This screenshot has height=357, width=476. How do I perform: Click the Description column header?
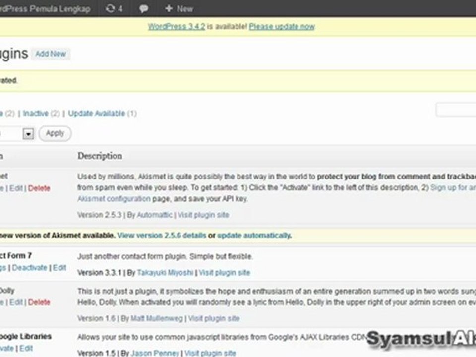click(100, 156)
